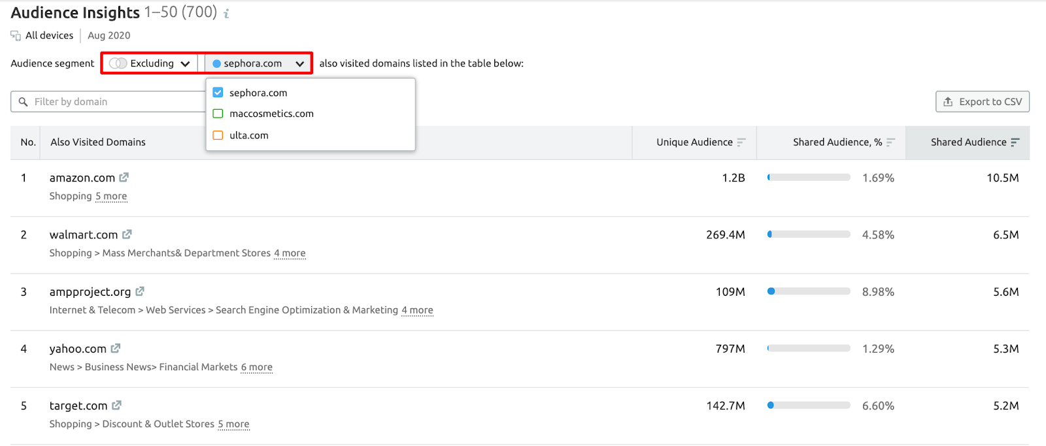Sort by Shared Audience sort icon
1046x446 pixels.
pyautogui.click(x=1015, y=142)
